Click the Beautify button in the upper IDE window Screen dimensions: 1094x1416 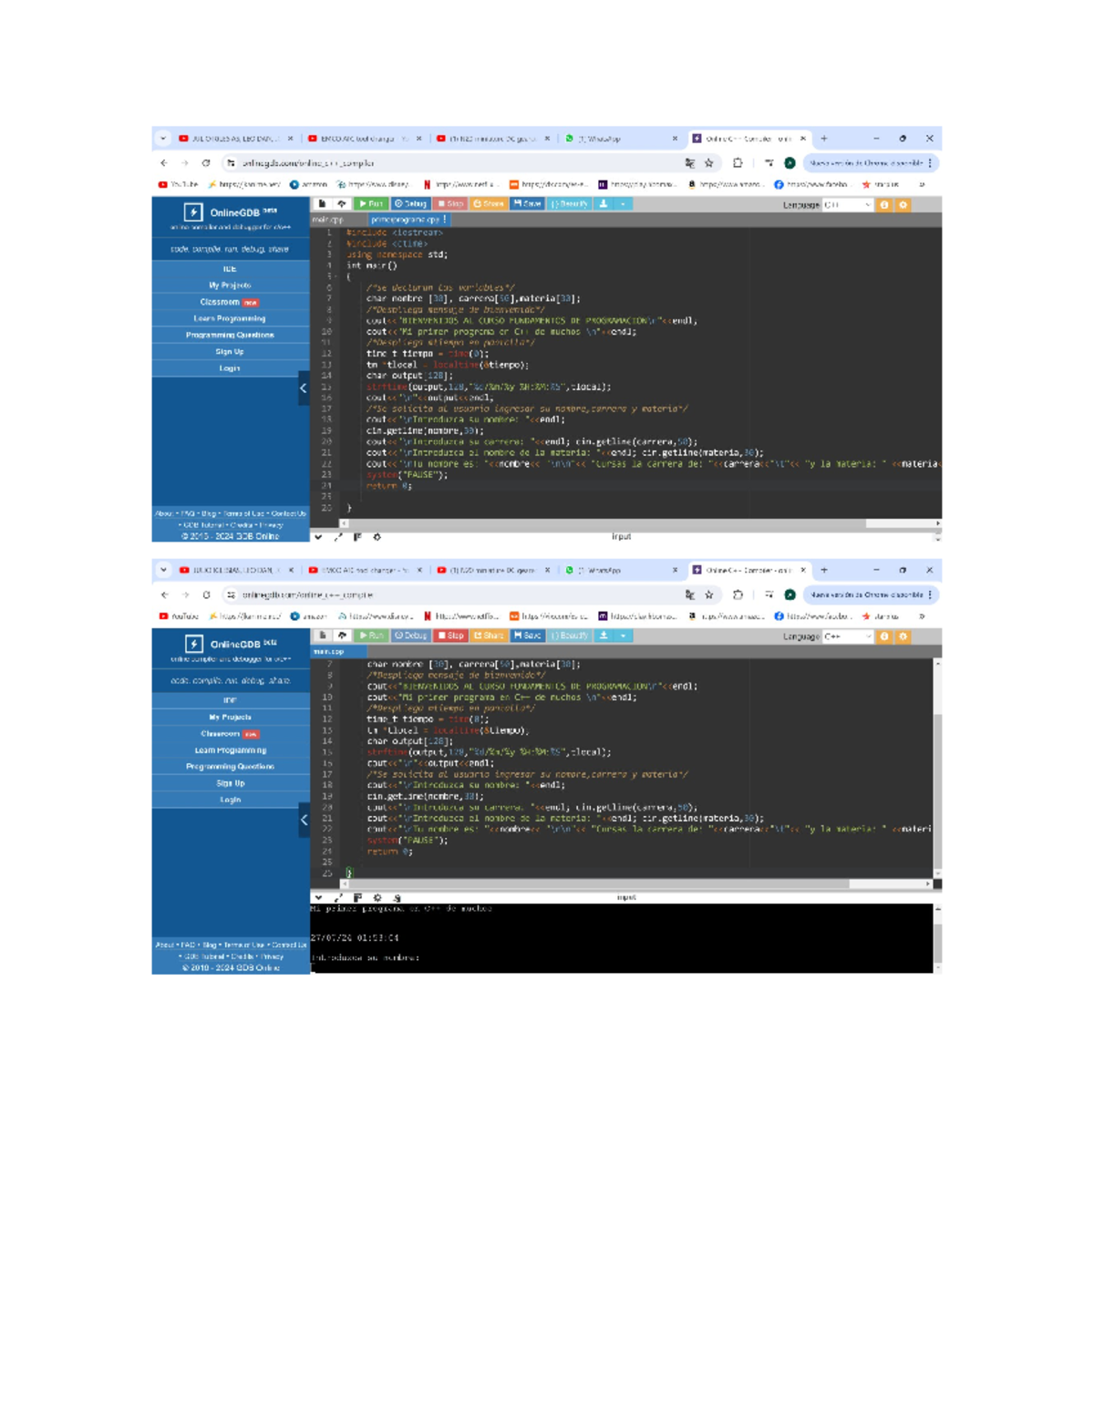570,204
